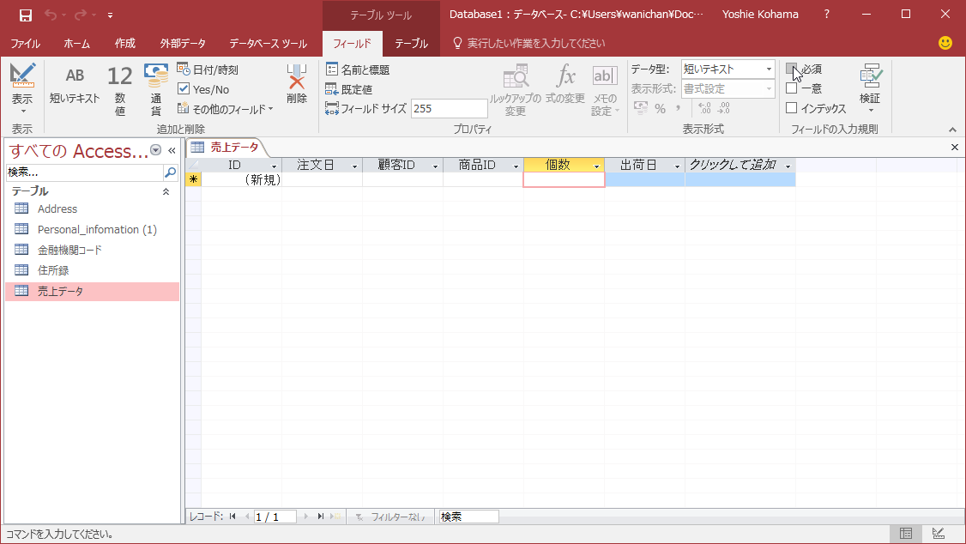Open the View (表示) button

click(x=22, y=88)
